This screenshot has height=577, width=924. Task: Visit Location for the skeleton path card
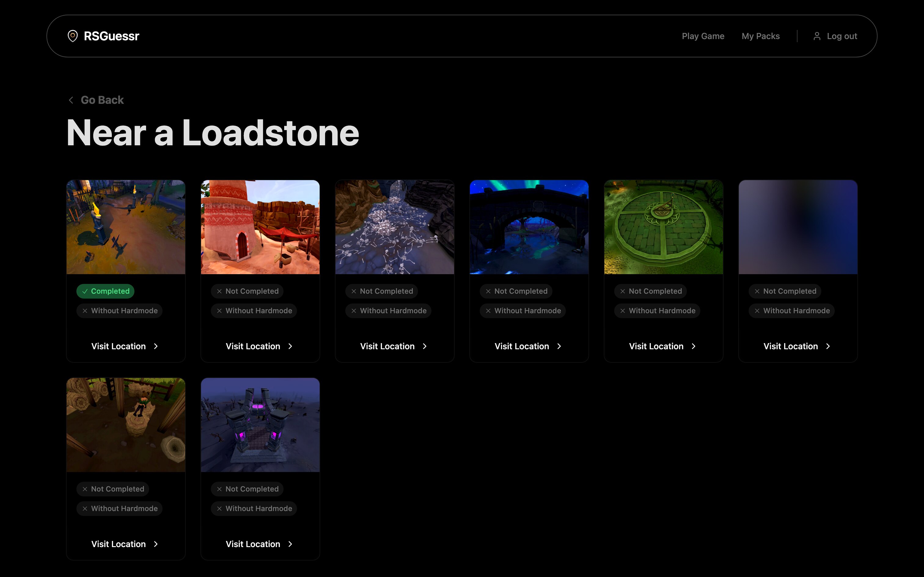click(x=394, y=346)
